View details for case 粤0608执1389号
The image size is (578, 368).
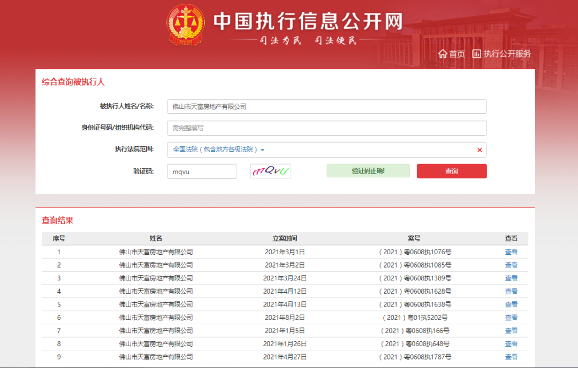coord(511,278)
